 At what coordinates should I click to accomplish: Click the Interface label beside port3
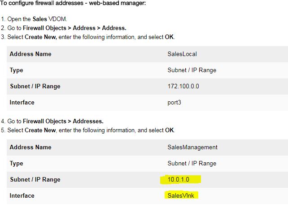pos(22,102)
